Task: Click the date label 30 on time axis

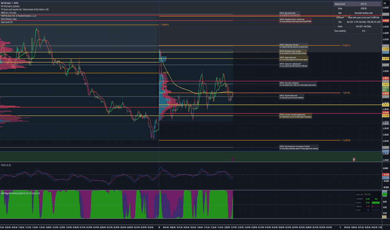Action: [x=159, y=227]
